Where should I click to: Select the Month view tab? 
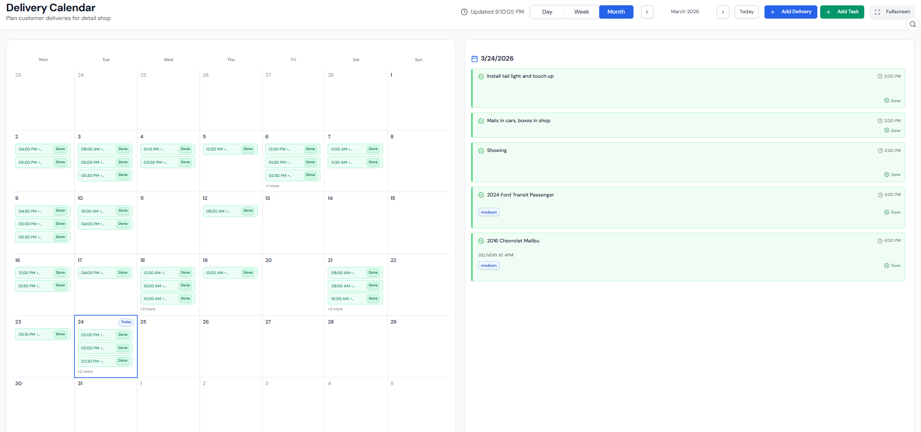click(x=616, y=12)
